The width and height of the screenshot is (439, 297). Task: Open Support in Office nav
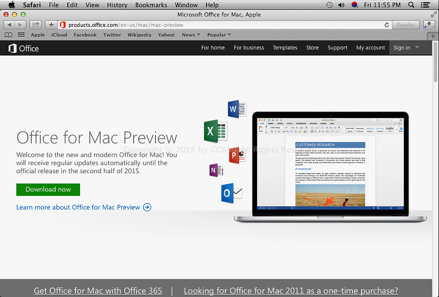pyautogui.click(x=337, y=48)
